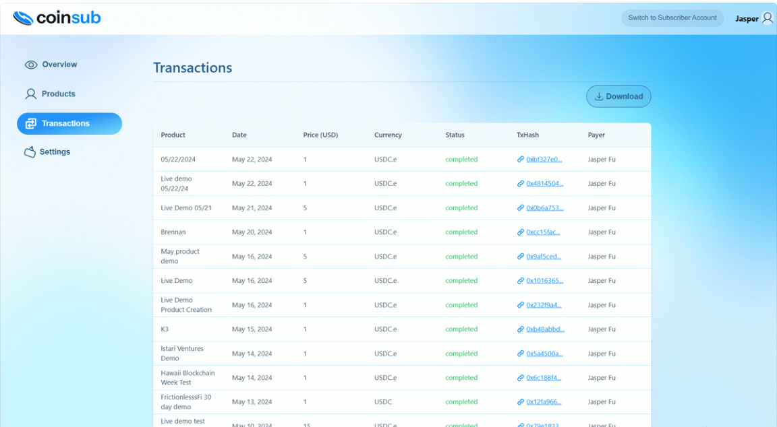The width and height of the screenshot is (777, 427).
Task: Click the person icon next to Products
Action: coord(31,94)
